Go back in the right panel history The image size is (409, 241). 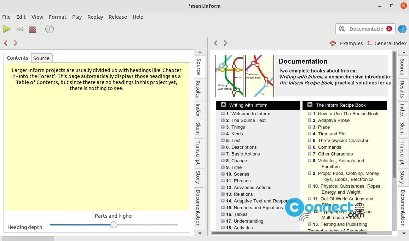point(215,43)
